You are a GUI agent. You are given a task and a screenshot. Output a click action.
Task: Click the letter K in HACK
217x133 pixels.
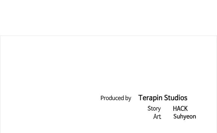[x=185, y=109]
